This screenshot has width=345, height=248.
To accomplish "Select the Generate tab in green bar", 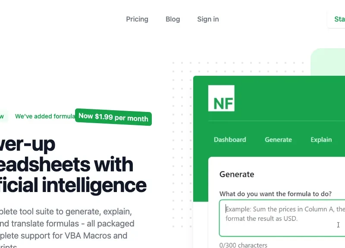I will click(x=278, y=139).
